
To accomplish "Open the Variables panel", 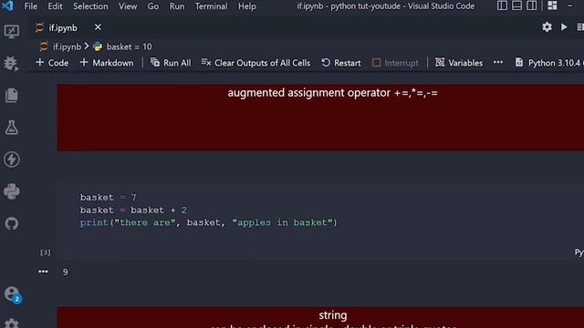I will [459, 63].
